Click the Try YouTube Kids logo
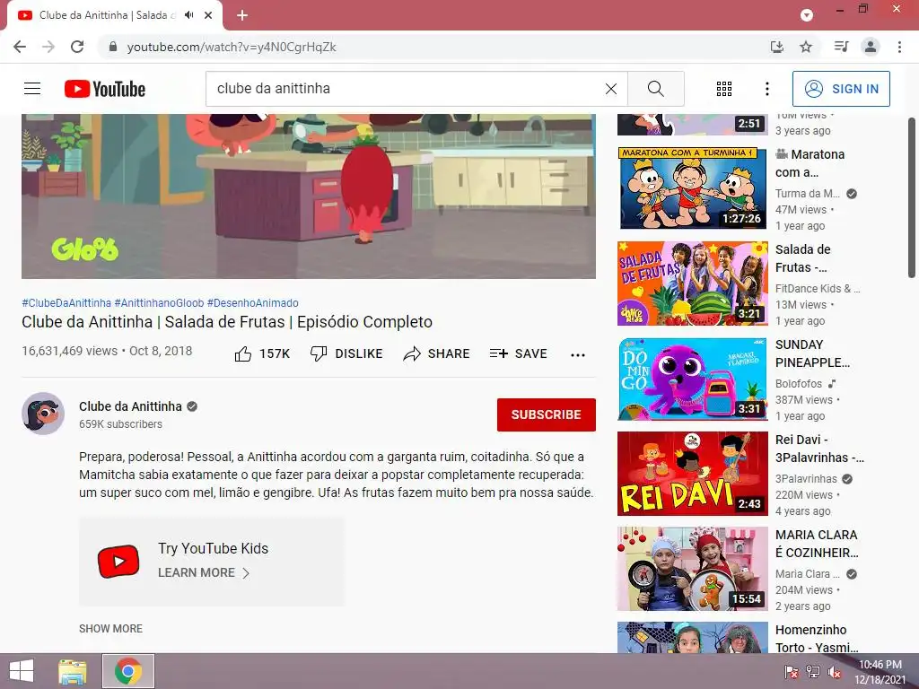Screen dimensions: 919x689 point(118,562)
